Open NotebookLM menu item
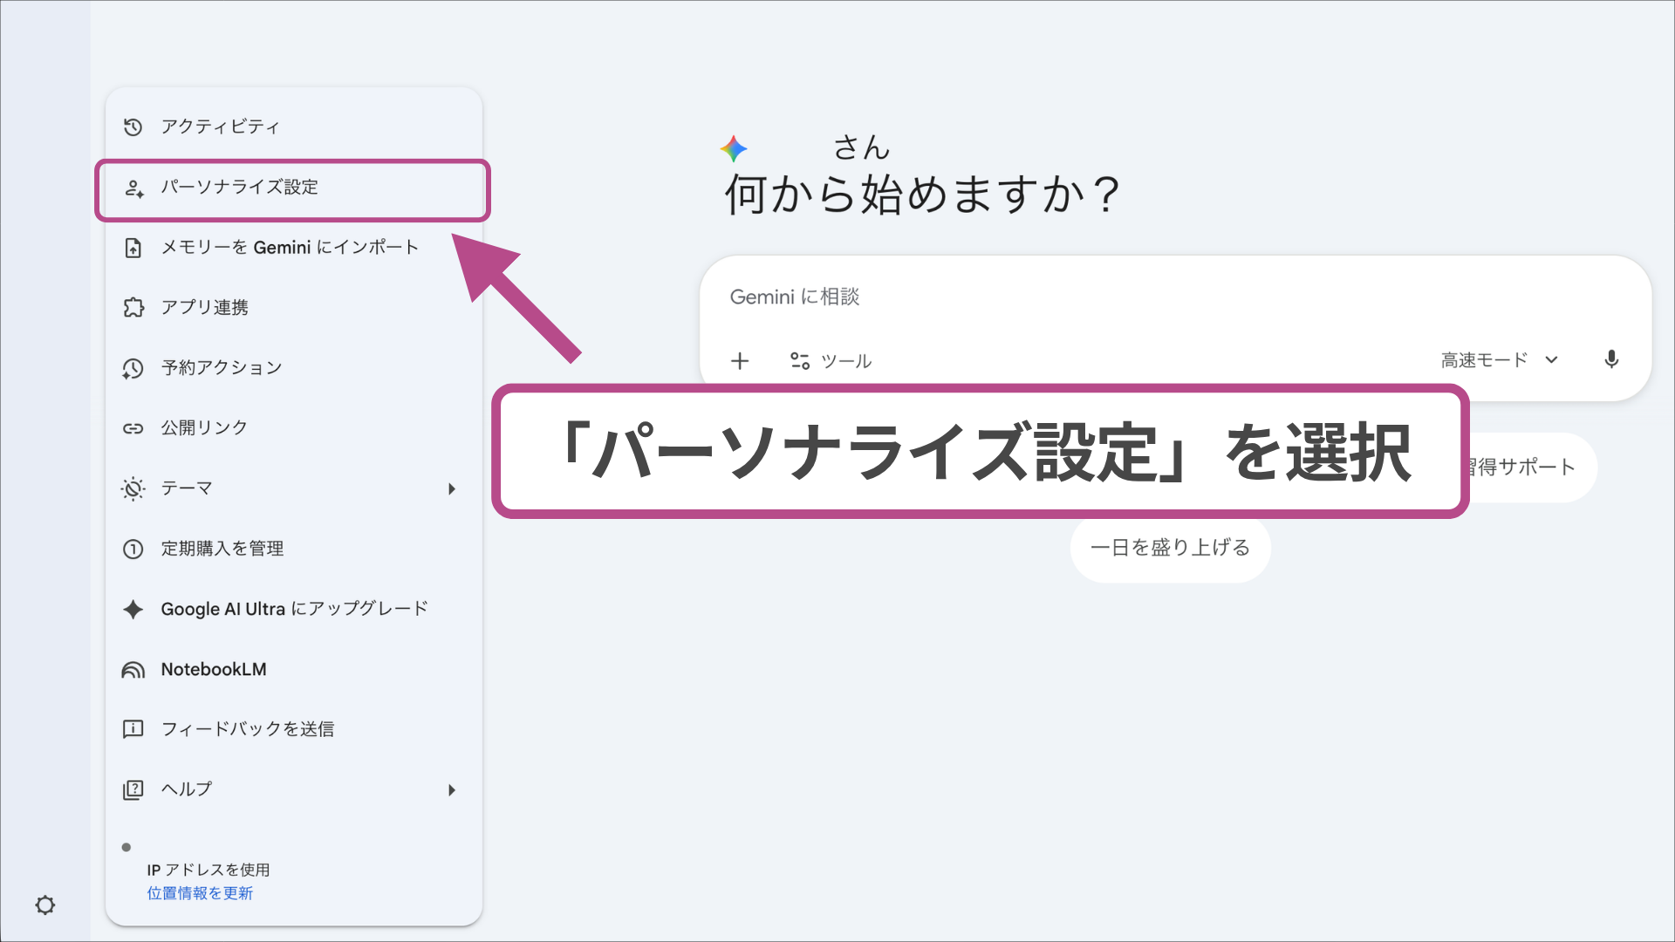Image resolution: width=1675 pixels, height=942 pixels. pos(294,670)
